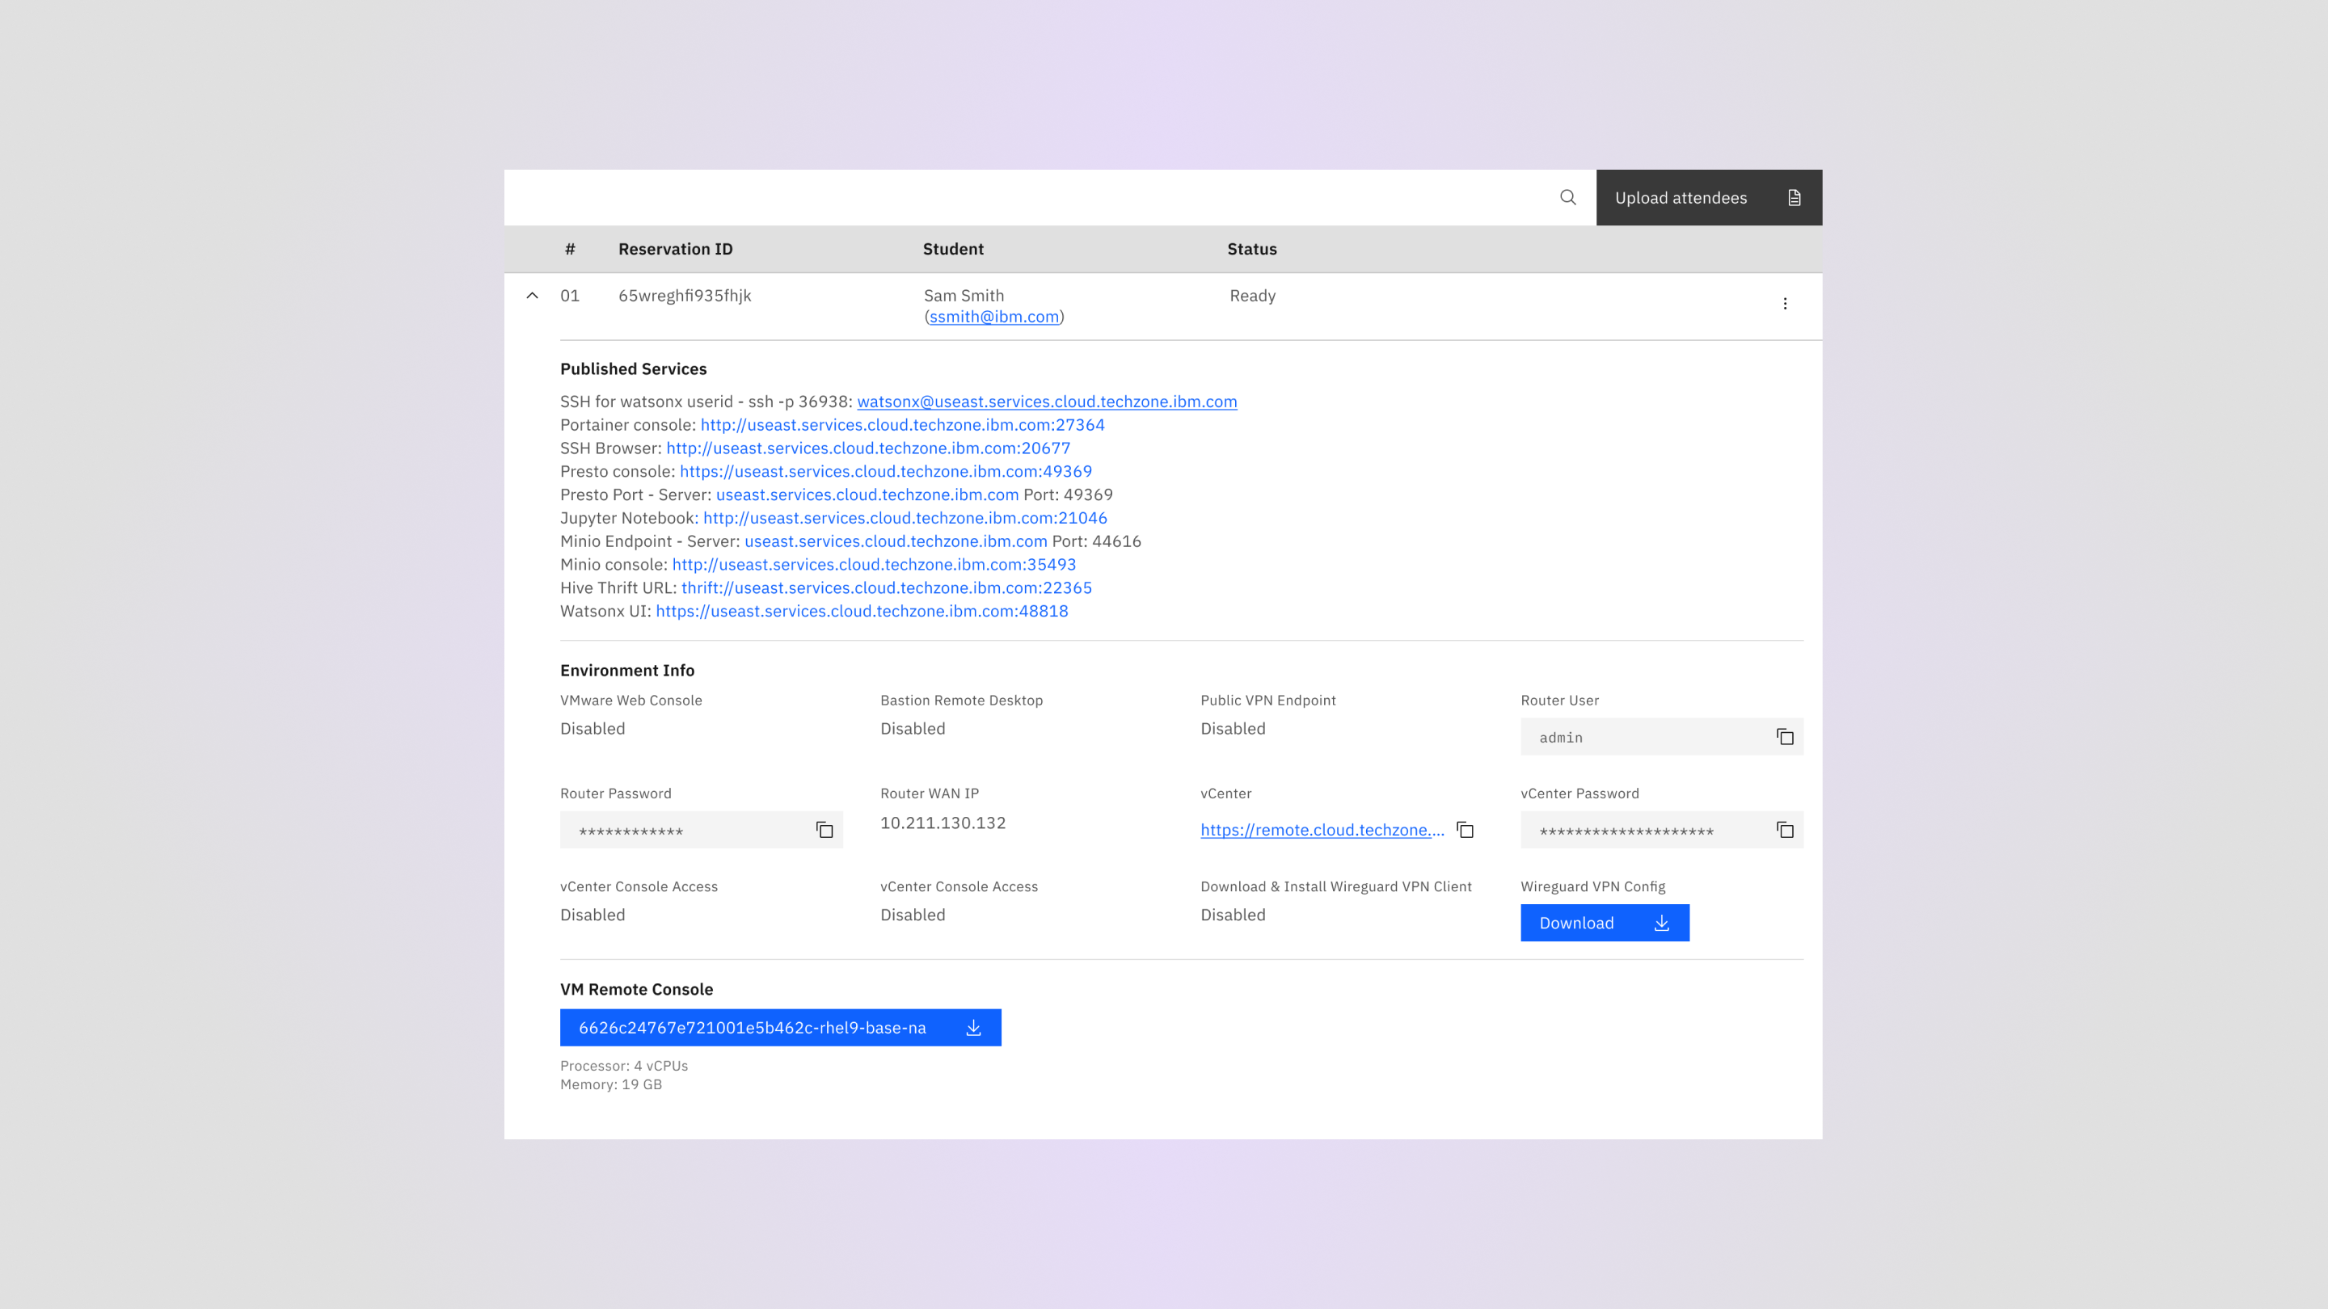Download the Wireguard VPN Config
The height and width of the screenshot is (1309, 2328).
1604,922
